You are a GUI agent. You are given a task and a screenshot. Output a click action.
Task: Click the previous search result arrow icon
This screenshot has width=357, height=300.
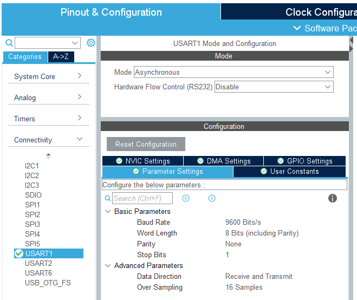(x=186, y=198)
